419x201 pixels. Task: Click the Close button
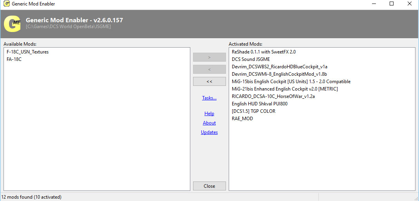tap(209, 186)
